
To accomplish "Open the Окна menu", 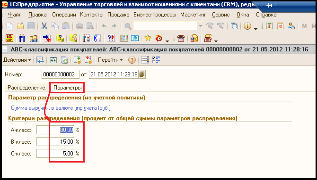I will point(243,15).
